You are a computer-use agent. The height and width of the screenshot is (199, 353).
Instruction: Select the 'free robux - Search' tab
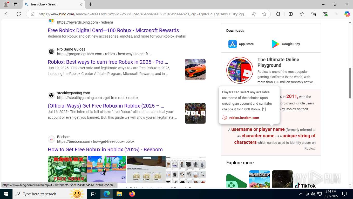(53, 4)
